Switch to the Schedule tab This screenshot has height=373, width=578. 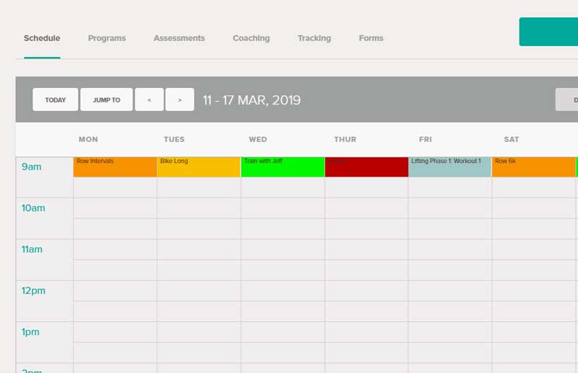(42, 38)
